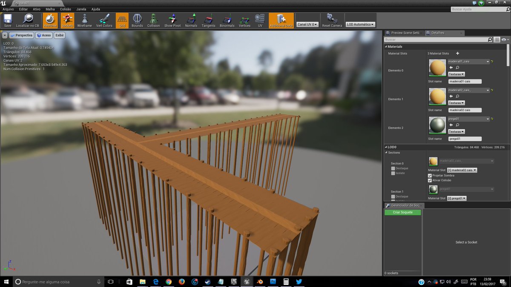Enable Destaque for Section 1
This screenshot has width=511, height=287.
[393, 196]
